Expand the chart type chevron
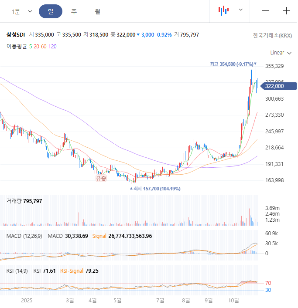Viewport: 298px width, 308px height. pos(241,10)
